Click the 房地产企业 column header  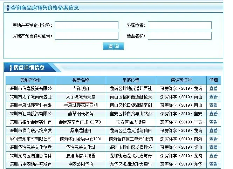click(x=31, y=80)
